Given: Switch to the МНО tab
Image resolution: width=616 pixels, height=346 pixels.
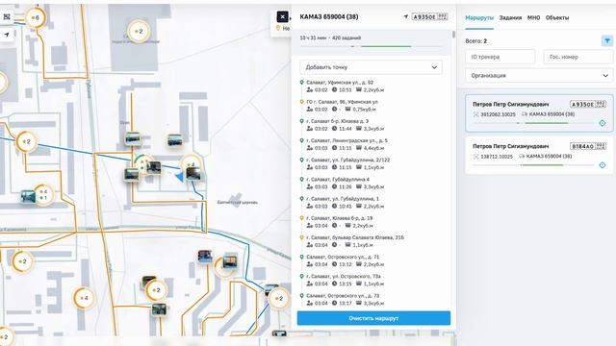Looking at the screenshot, I should pos(533,17).
